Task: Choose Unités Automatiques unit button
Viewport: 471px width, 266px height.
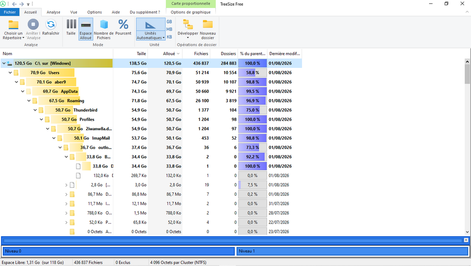Action: 151,29
